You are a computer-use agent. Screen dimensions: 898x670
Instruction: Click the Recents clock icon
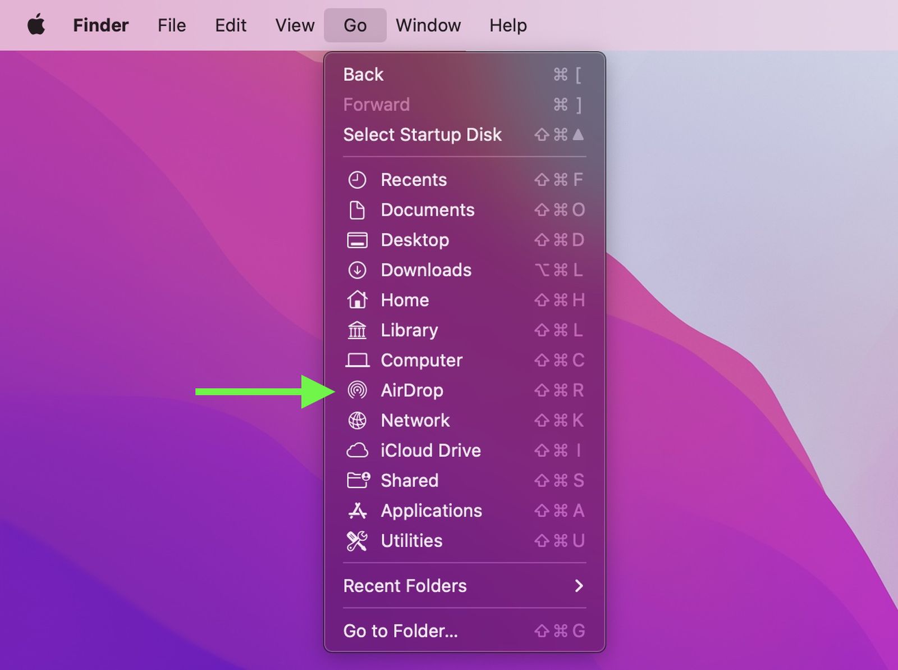point(357,180)
